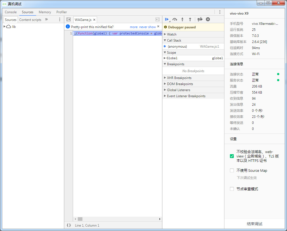Click the step out of function icon
The height and width of the screenshot is (231, 287).
190,19
